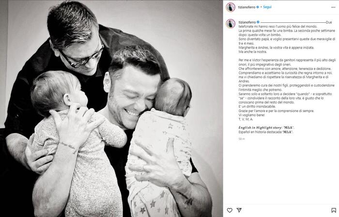Open the three-dots more options menu
This screenshot has width=339, height=217.
[x=333, y=7]
